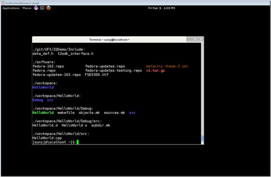Open Firefox from the panel launcher
The height and width of the screenshot is (177, 271).
[x=48, y=8]
